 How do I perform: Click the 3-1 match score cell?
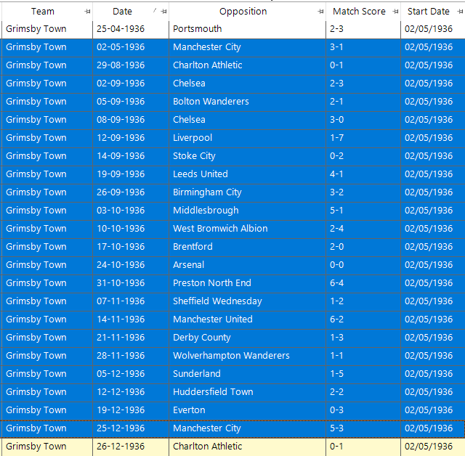click(x=363, y=47)
